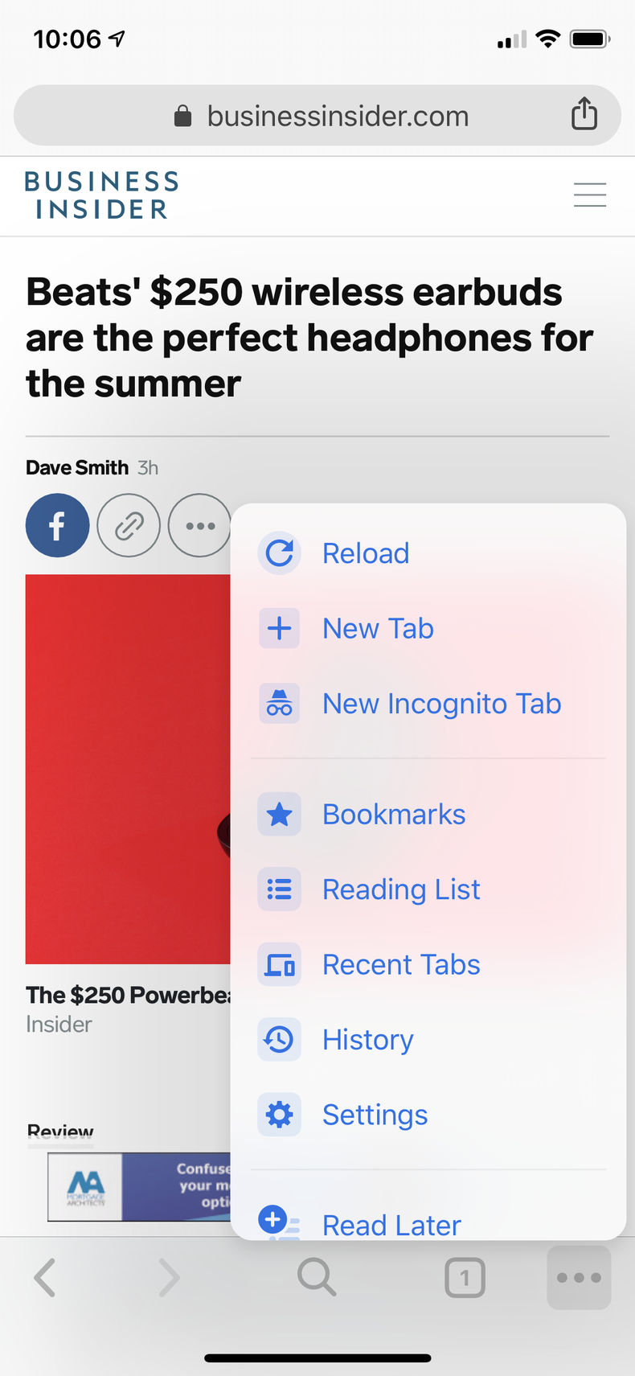
Task: Share article via Facebook icon
Action: point(57,526)
